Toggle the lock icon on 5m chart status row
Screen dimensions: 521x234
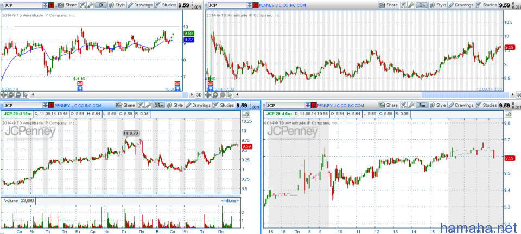(507, 114)
